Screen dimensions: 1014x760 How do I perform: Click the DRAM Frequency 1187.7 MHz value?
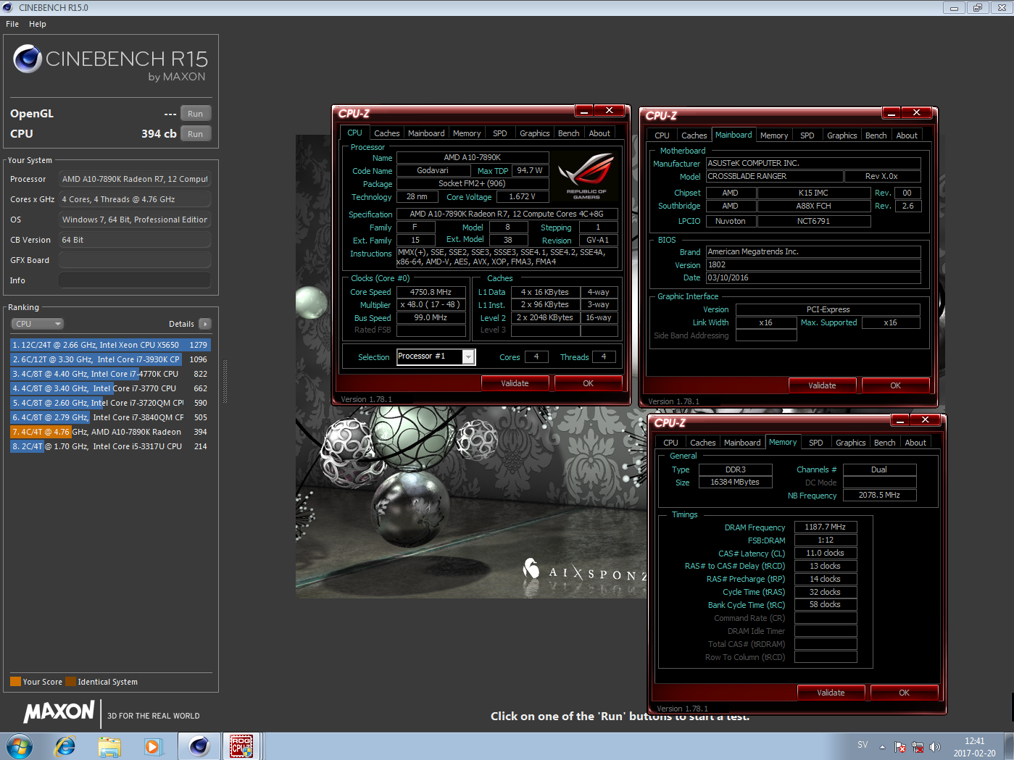(826, 527)
